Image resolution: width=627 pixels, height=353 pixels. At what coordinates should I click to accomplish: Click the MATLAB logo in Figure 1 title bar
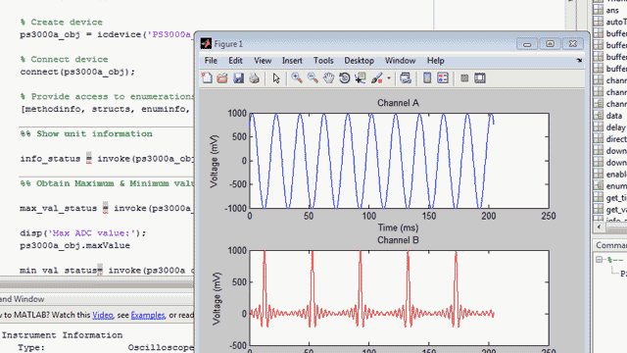pyautogui.click(x=206, y=43)
